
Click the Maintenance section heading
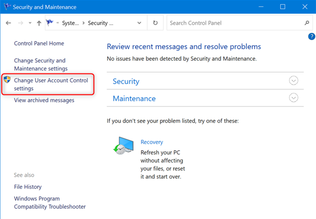click(134, 98)
